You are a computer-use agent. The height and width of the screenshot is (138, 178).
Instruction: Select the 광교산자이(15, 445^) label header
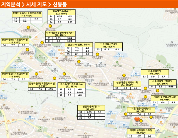(x=79, y=45)
